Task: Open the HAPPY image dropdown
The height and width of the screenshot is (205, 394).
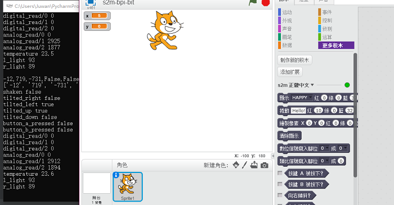Action: click(302, 98)
